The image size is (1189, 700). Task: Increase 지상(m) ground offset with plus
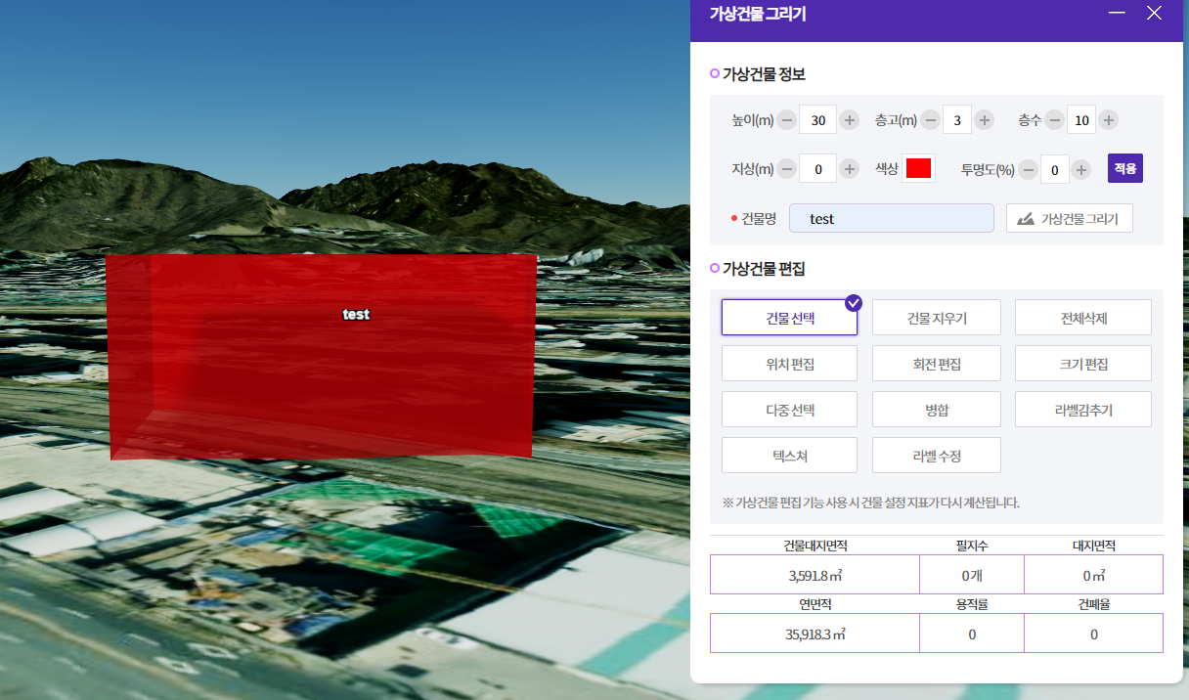pos(850,169)
